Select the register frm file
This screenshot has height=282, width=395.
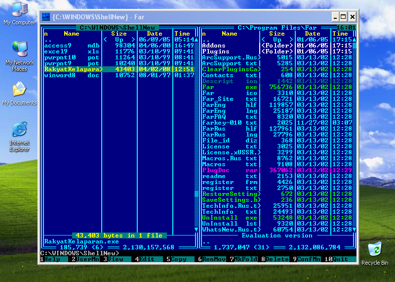point(277,182)
